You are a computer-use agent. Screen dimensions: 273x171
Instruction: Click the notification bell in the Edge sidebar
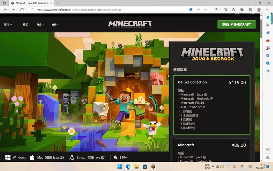coord(268,17)
